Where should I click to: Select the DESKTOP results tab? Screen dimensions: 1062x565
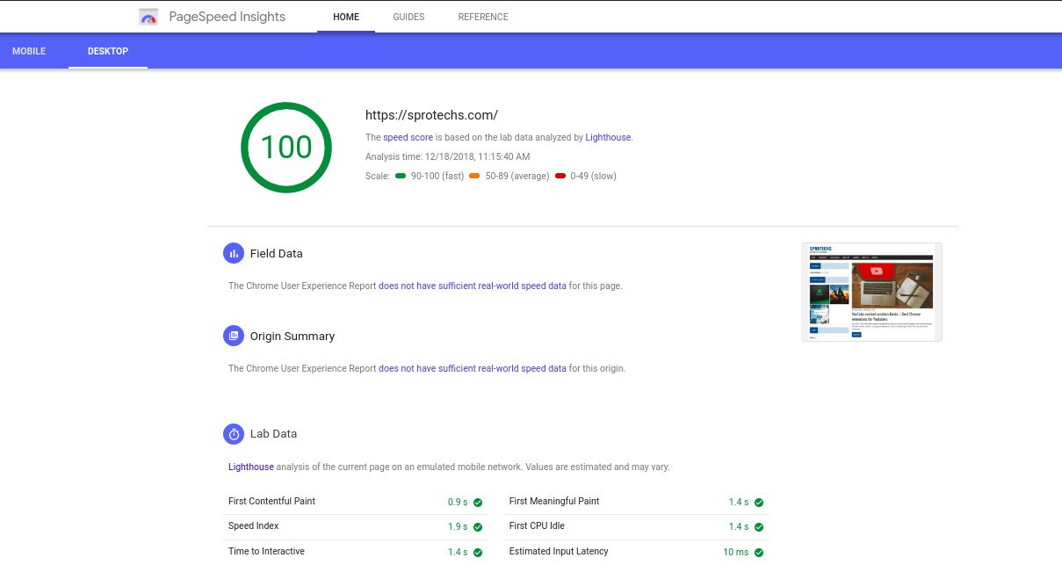(x=108, y=51)
